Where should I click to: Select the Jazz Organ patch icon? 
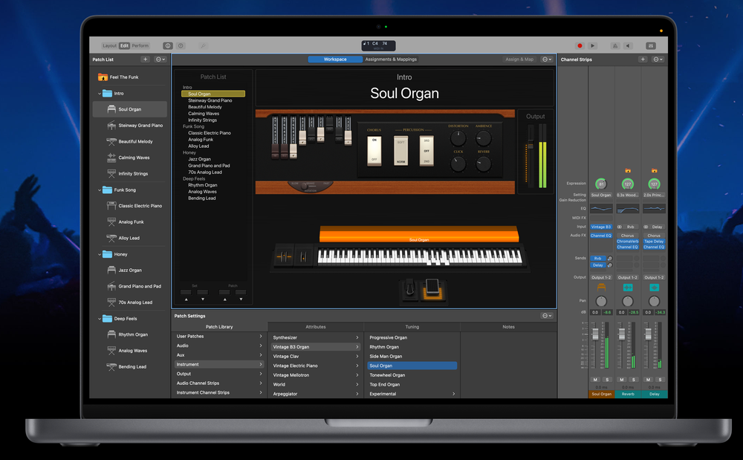click(x=111, y=270)
